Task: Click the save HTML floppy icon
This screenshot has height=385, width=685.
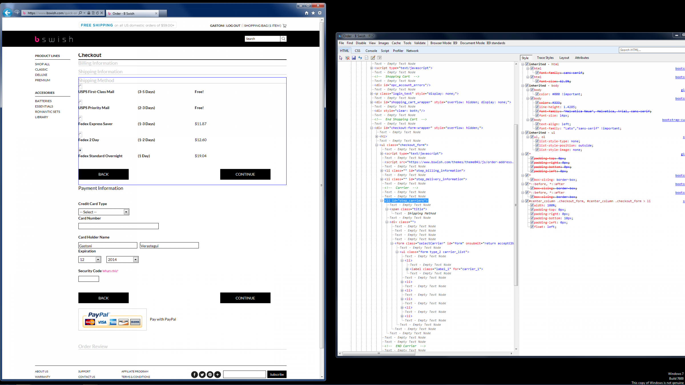Action: [354, 58]
